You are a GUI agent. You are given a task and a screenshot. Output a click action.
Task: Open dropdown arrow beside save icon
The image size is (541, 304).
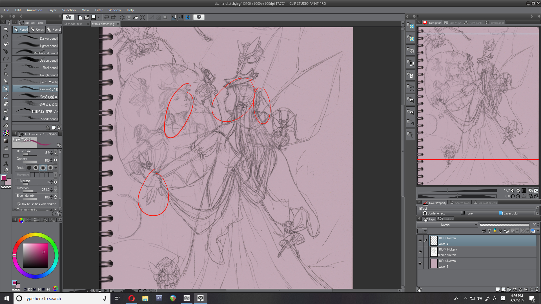99,17
